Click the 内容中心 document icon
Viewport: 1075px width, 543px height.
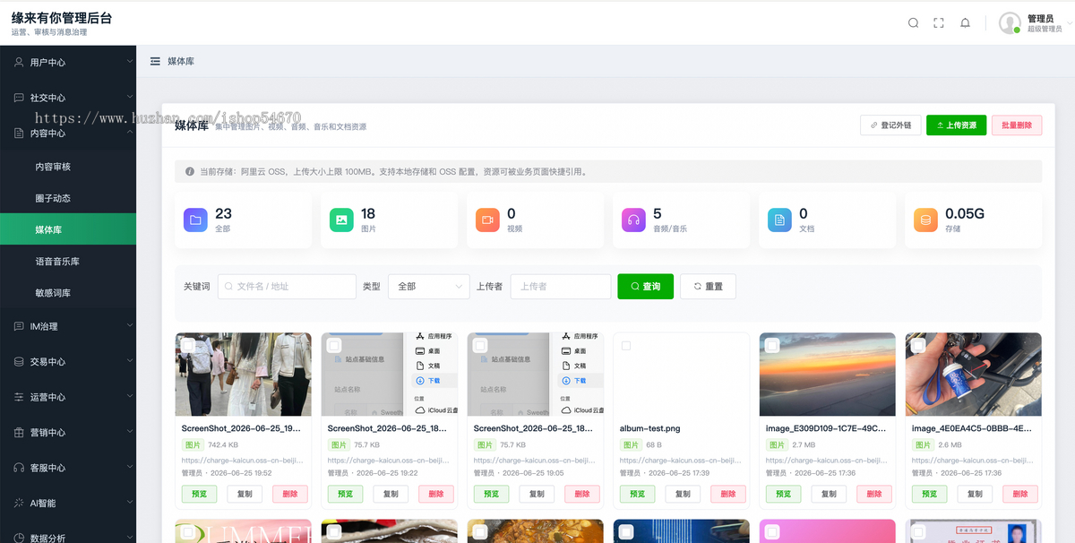click(x=19, y=133)
